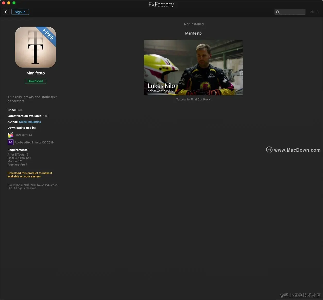Click 'Tutorial in Final Cut Pro X' caption

[x=193, y=99]
